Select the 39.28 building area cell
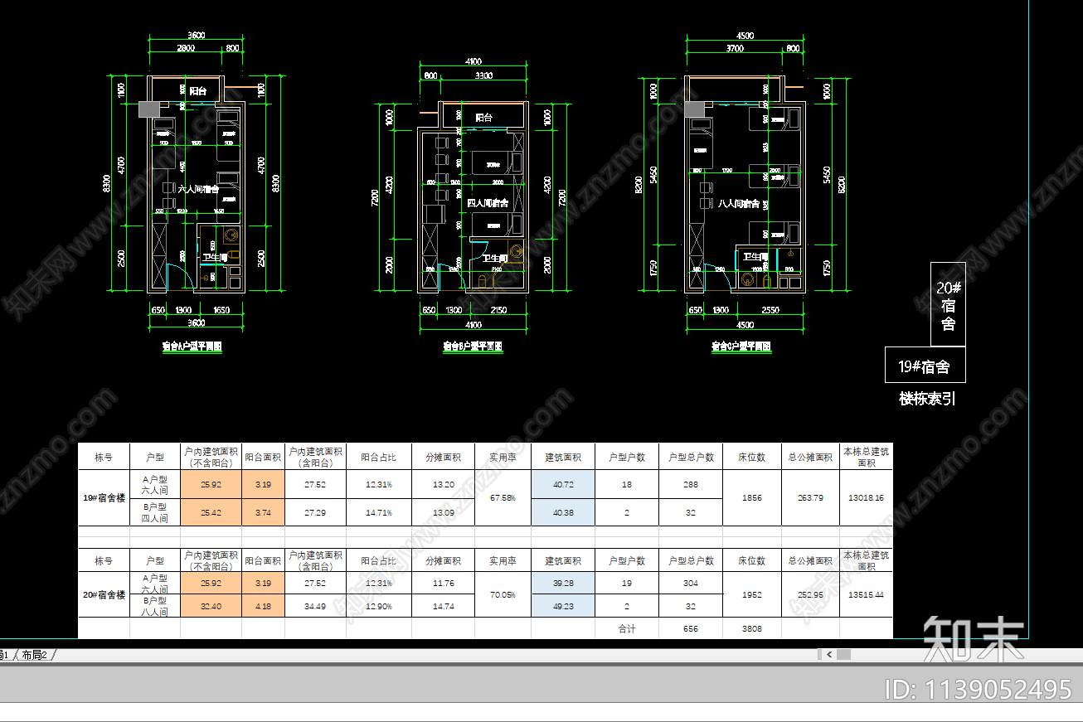 pyautogui.click(x=563, y=584)
